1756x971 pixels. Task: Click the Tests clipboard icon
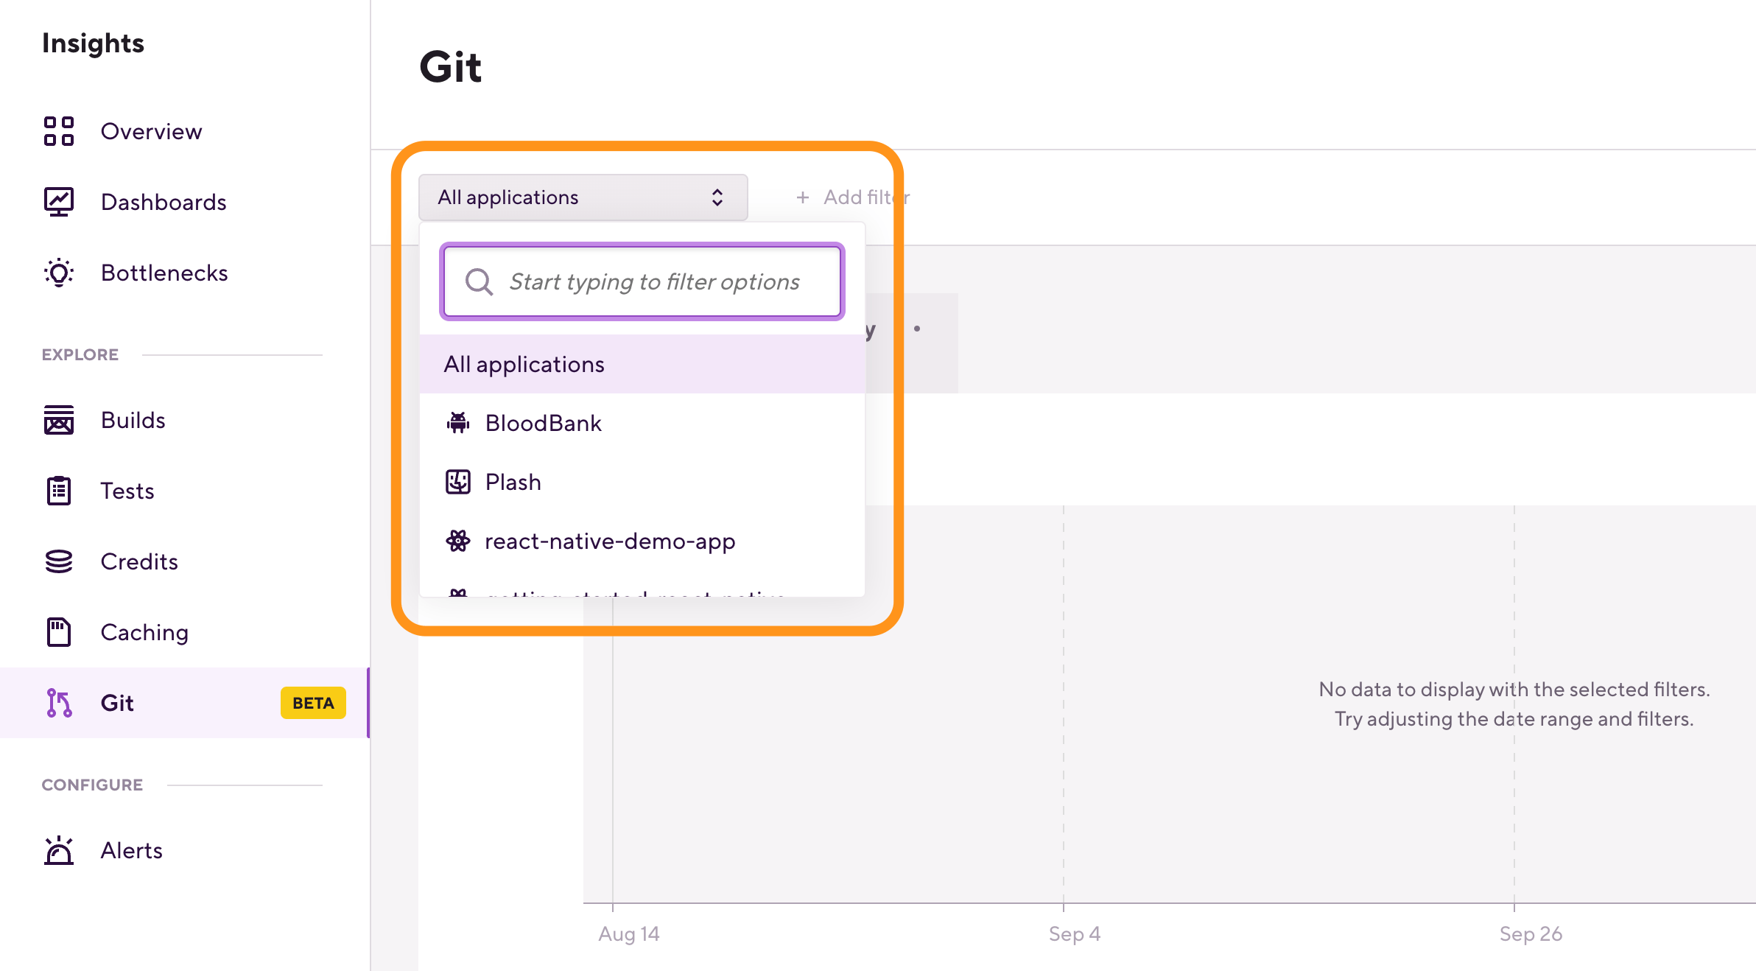pyautogui.click(x=59, y=491)
